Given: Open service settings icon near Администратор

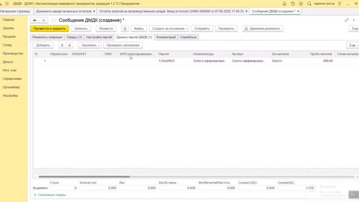Looking at the screenshot, I should coord(339,4).
